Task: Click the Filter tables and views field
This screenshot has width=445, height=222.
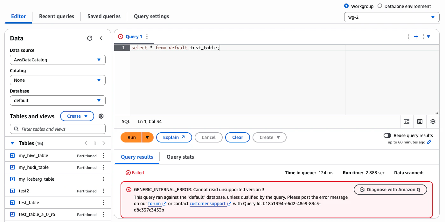Action: click(58, 129)
